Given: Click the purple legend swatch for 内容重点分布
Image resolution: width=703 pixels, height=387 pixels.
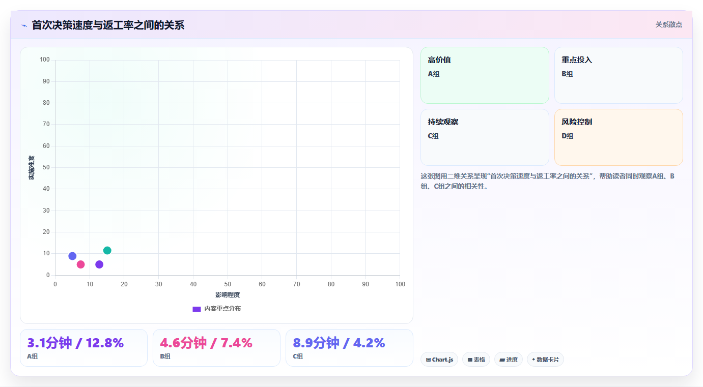Looking at the screenshot, I should point(196,309).
